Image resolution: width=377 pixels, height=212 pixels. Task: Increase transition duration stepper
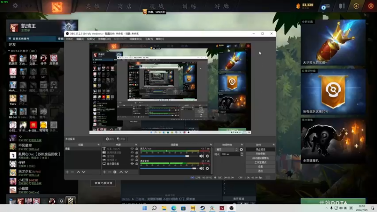coord(242,154)
